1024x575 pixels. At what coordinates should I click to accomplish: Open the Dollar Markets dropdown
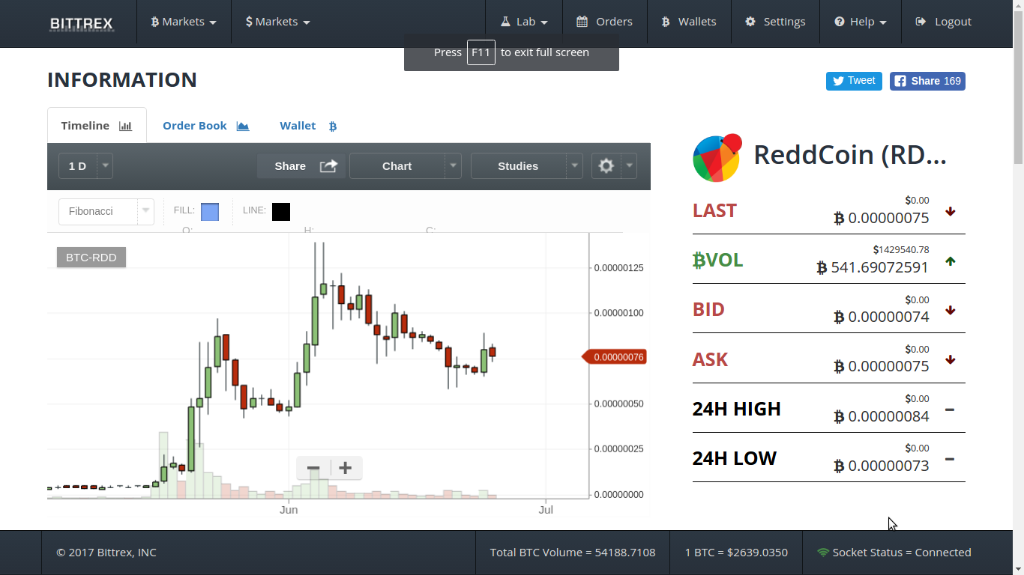(278, 22)
